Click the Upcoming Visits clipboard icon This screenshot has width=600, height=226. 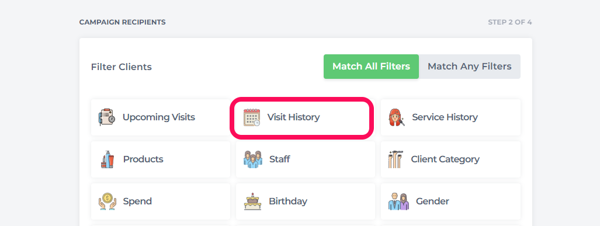[x=107, y=117]
